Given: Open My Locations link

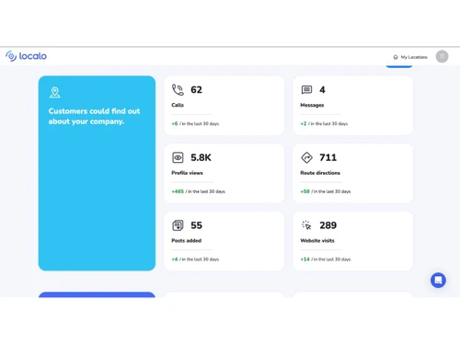Looking at the screenshot, I should [x=410, y=57].
